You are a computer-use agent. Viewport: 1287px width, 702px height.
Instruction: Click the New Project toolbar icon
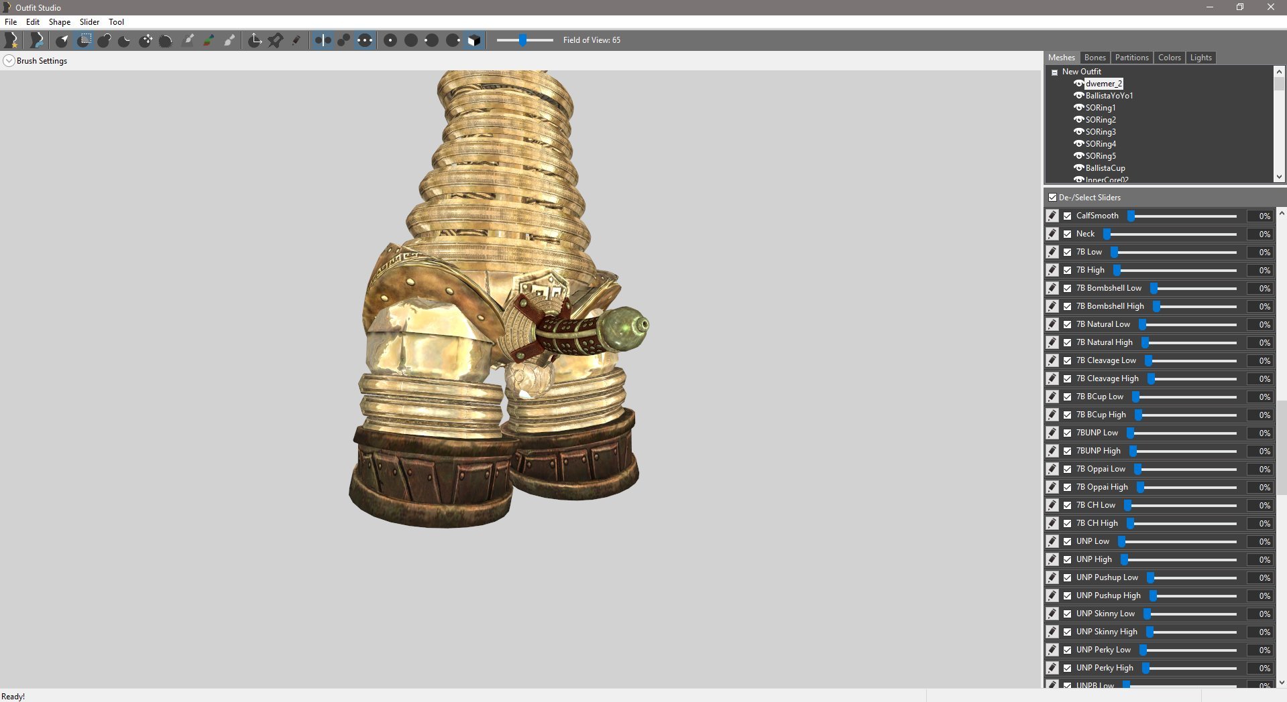(11, 40)
